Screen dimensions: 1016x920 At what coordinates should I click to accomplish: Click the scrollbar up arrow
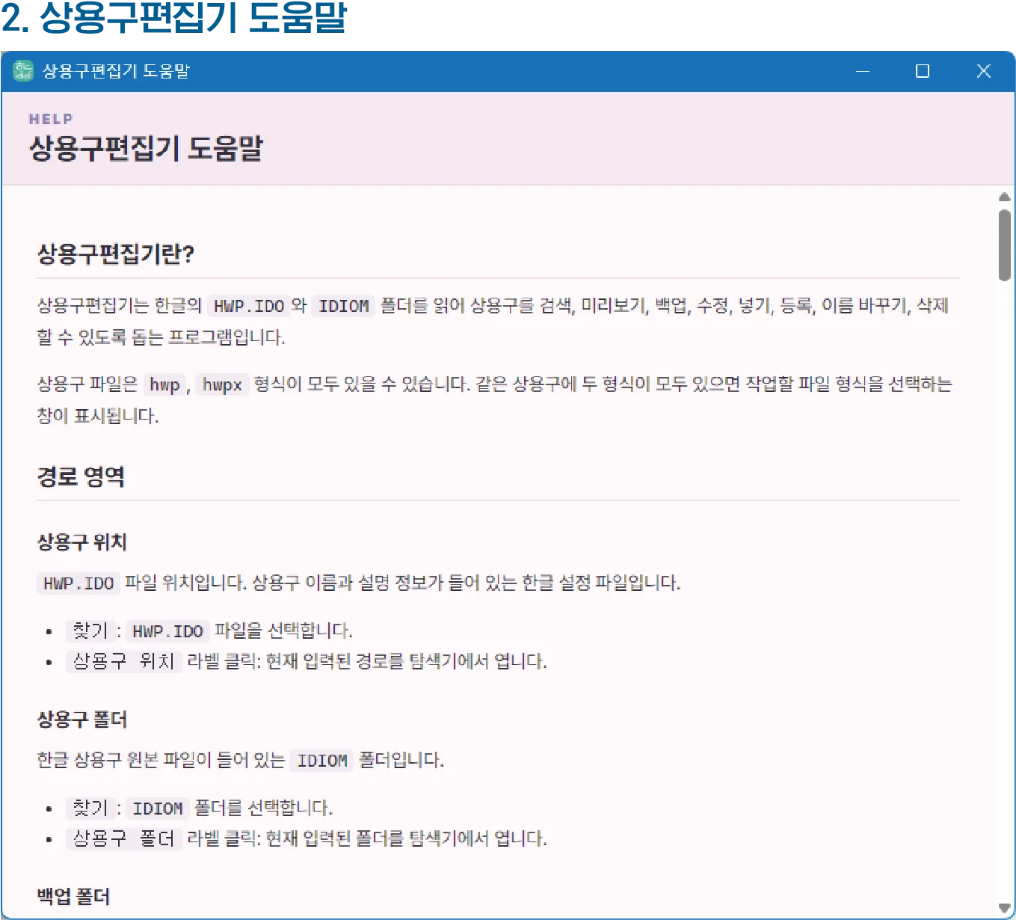point(1004,197)
